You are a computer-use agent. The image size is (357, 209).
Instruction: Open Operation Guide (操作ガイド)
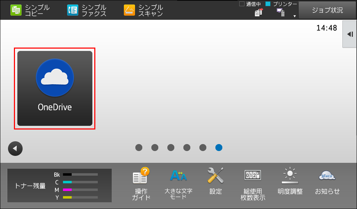click(141, 184)
